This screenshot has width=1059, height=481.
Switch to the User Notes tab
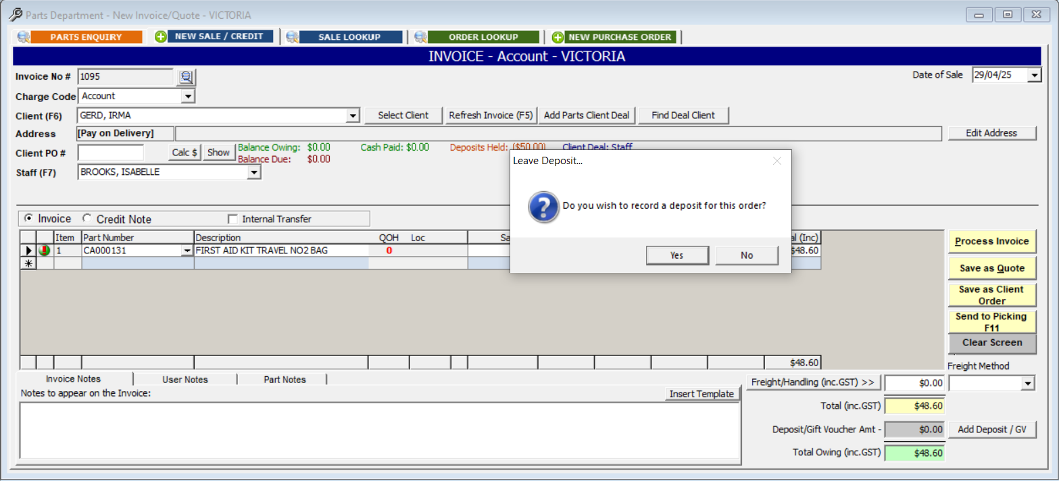click(185, 380)
